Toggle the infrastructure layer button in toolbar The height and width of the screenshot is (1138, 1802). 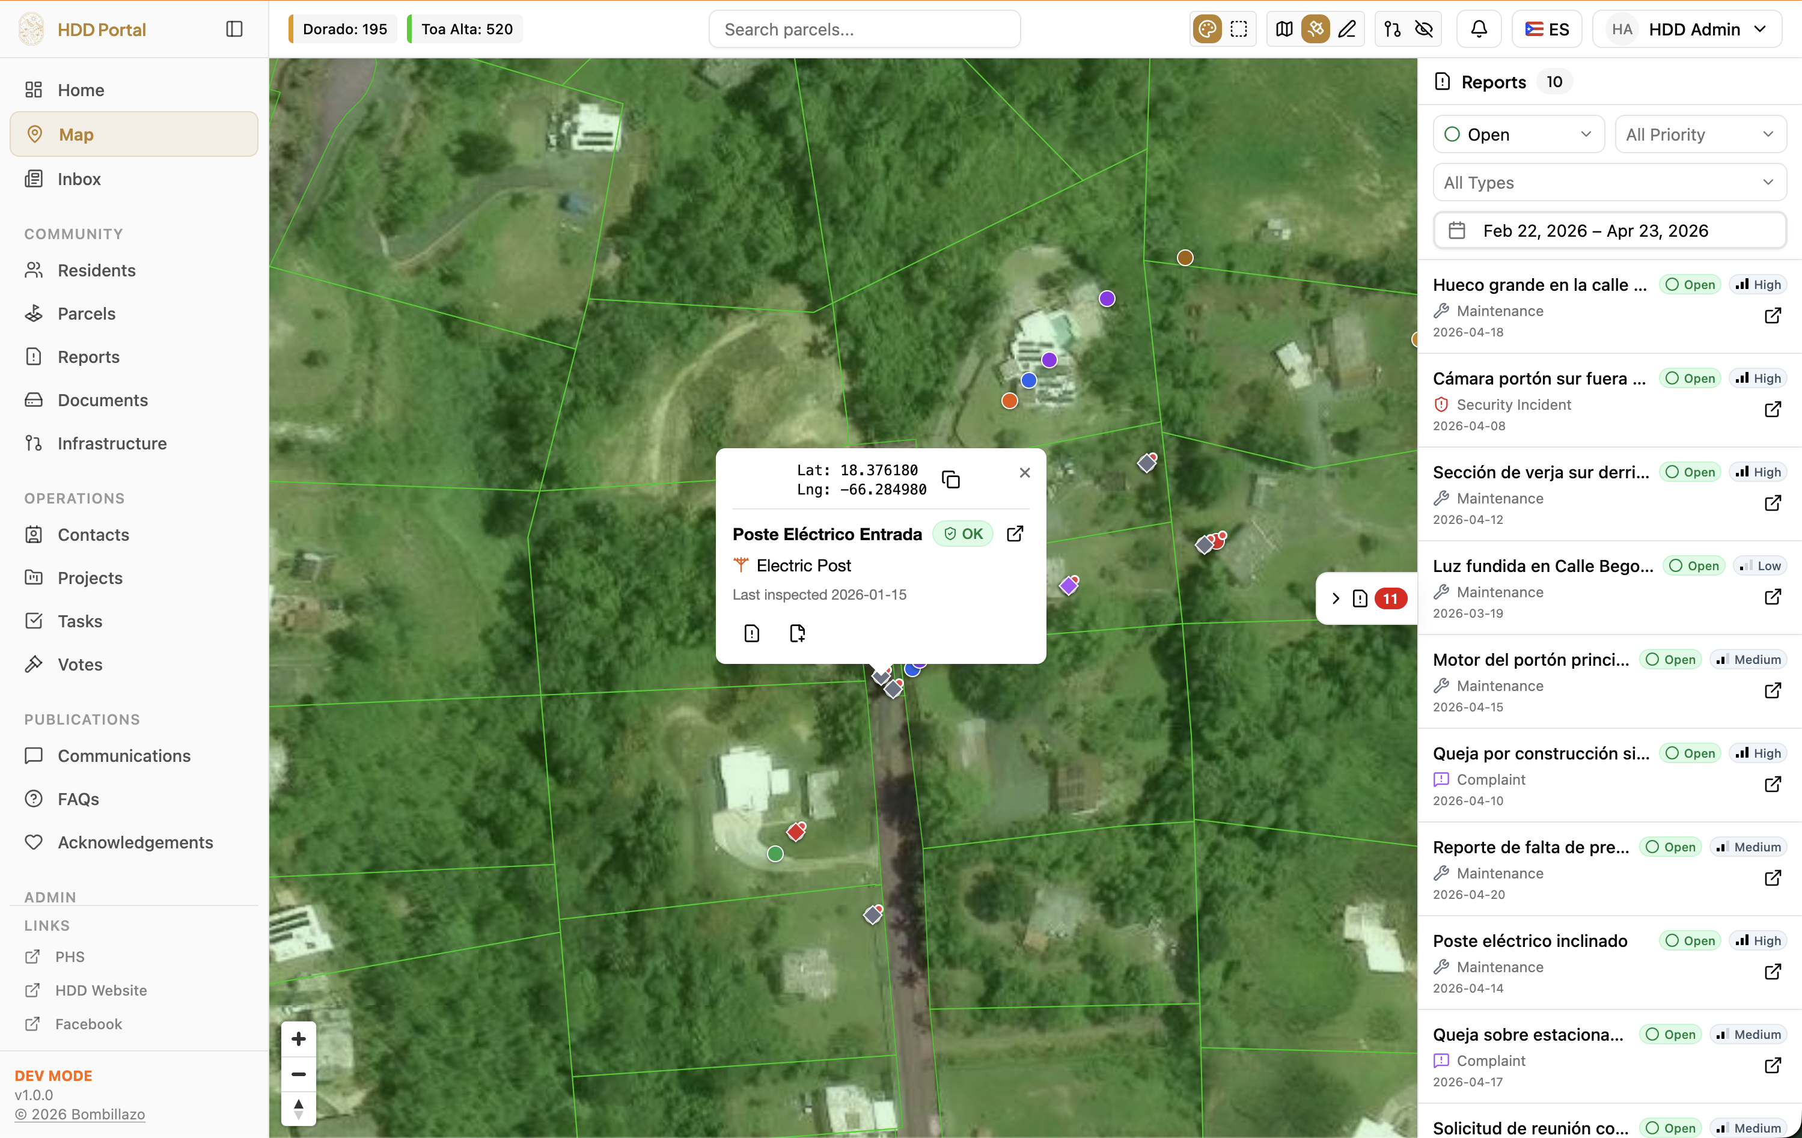1392,29
